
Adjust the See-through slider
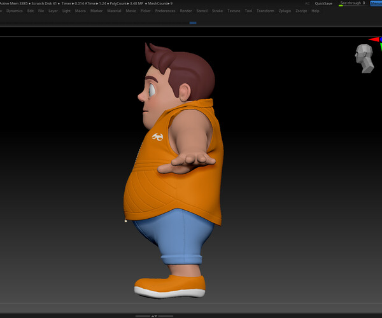(352, 3)
